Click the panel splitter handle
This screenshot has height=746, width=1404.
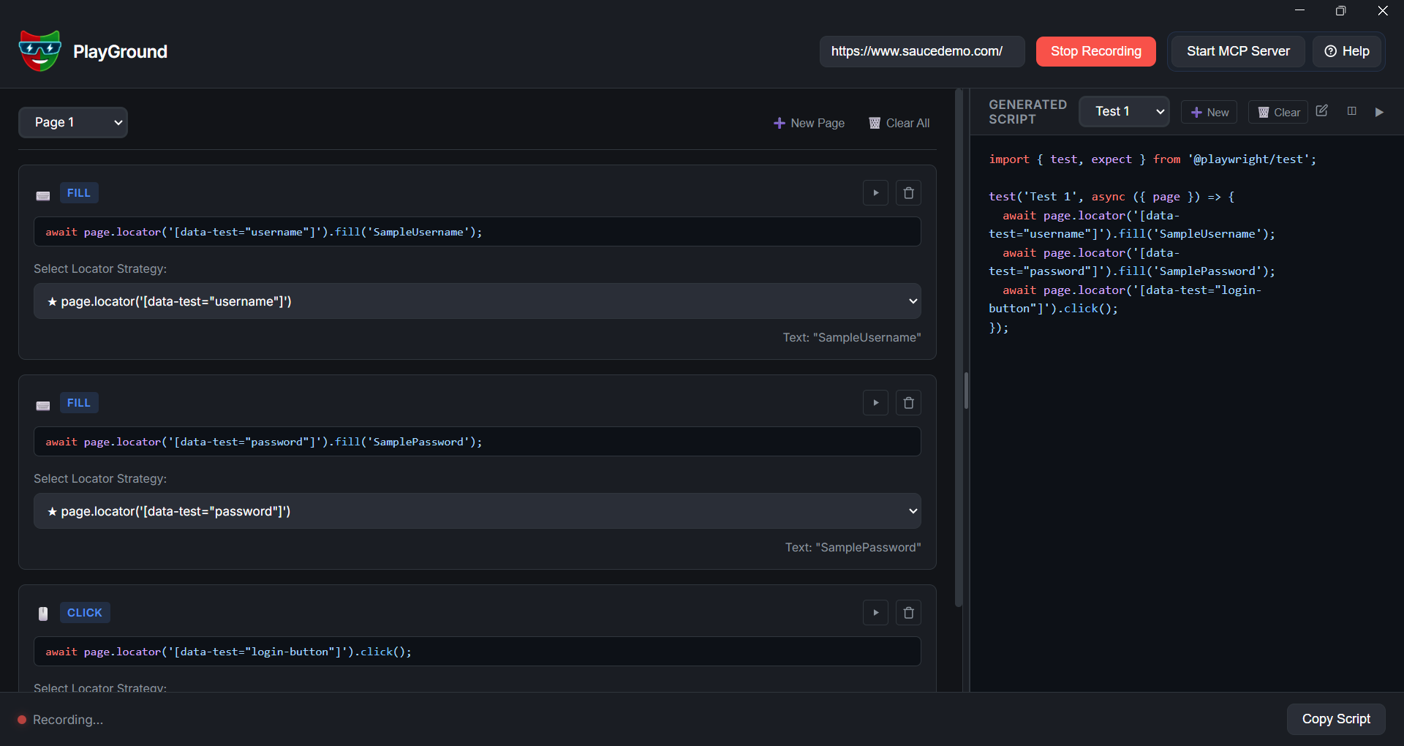(967, 391)
